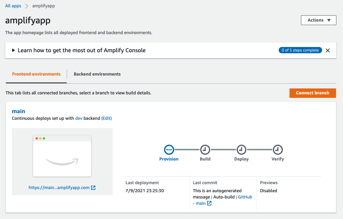Dismiss the Learn Amplify Console banner
Screen dimensions: 343x219
pos(328,50)
